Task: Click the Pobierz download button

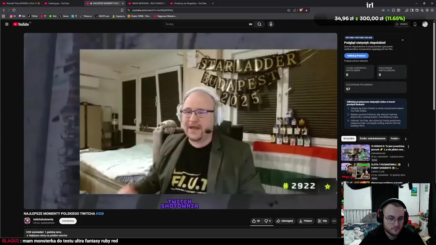Action: pos(306,221)
